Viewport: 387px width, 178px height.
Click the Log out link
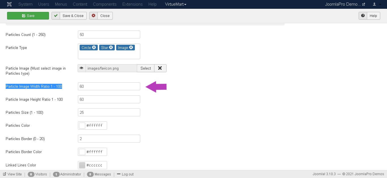[x=125, y=174]
